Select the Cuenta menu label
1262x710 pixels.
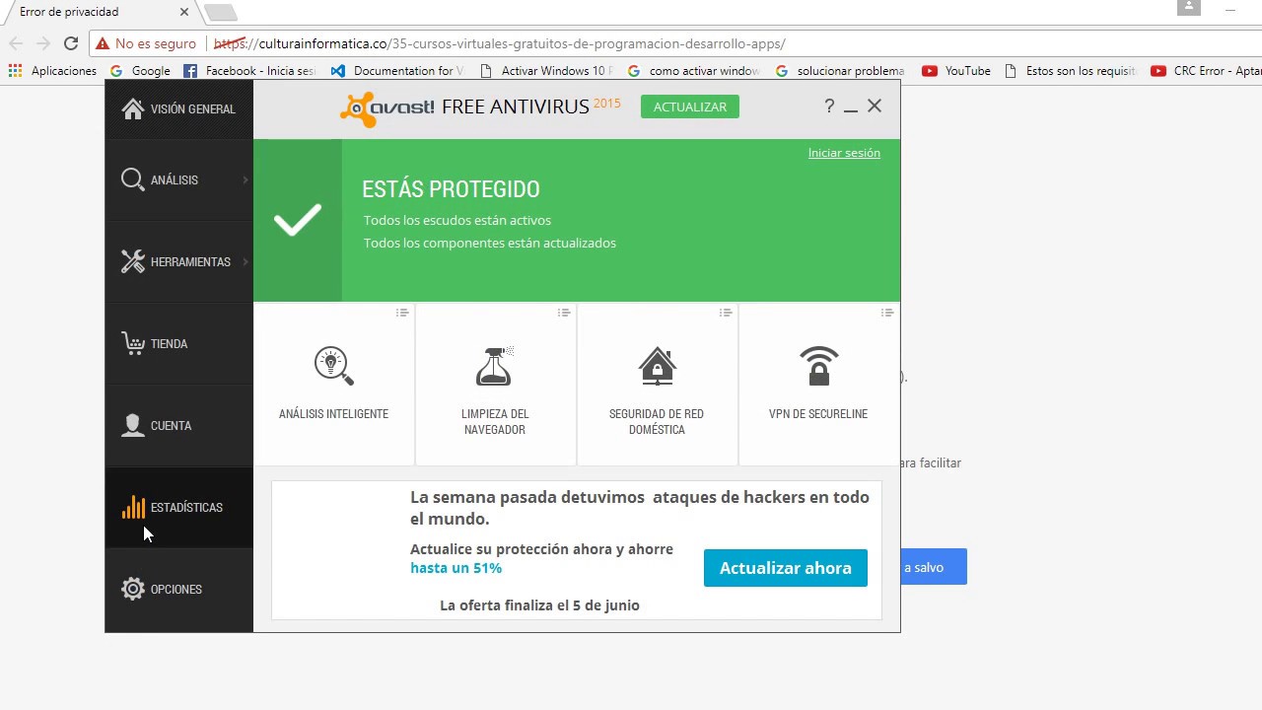[x=172, y=426]
